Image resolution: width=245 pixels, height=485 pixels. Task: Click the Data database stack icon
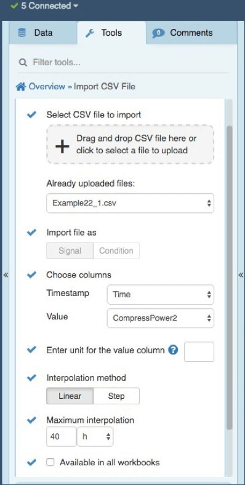pyautogui.click(x=22, y=33)
